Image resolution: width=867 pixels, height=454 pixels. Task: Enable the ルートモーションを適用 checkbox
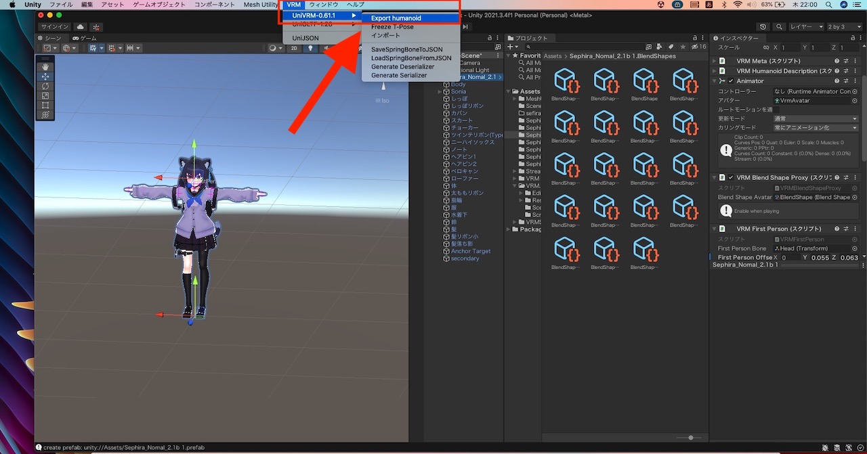click(777, 109)
